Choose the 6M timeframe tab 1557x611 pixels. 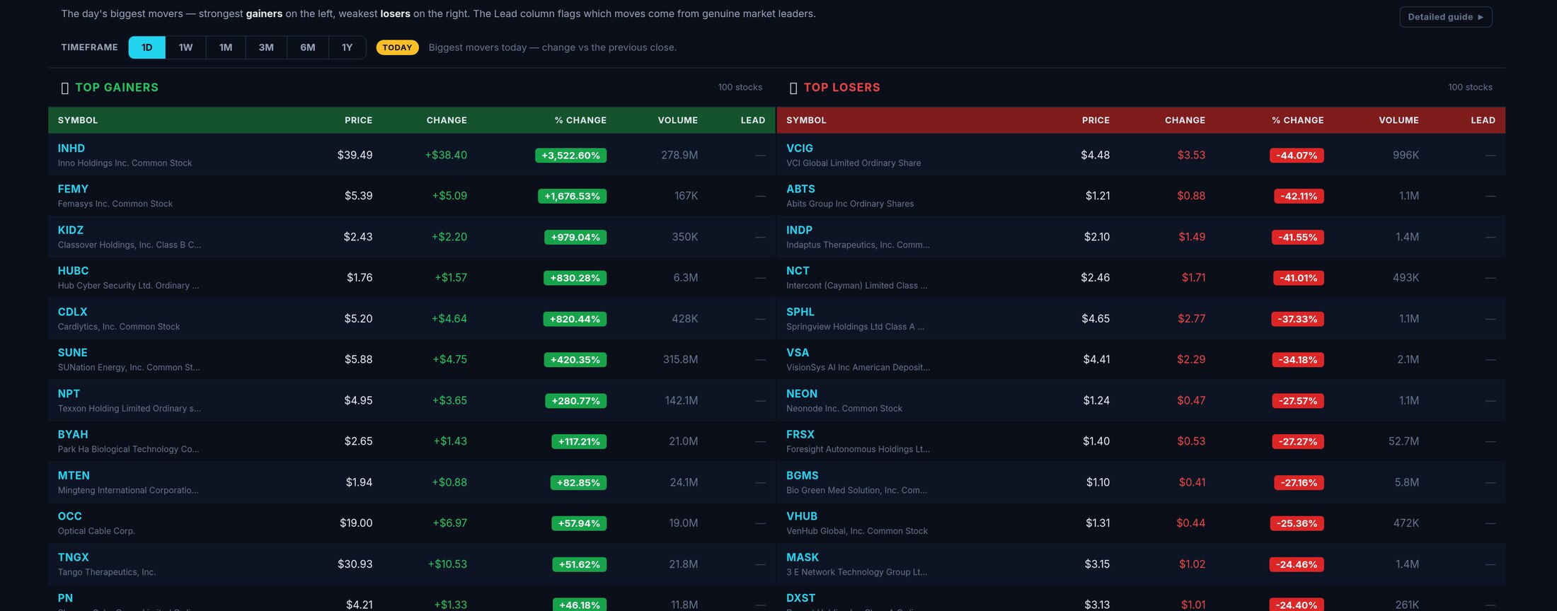pyautogui.click(x=308, y=47)
